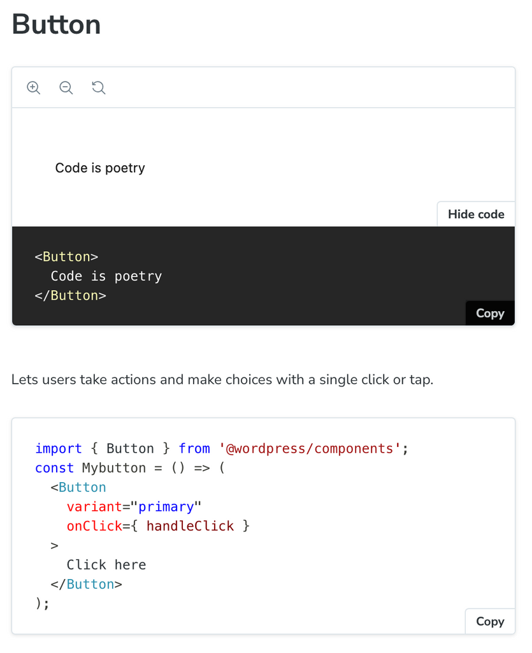Click the 'const Mybutton' declaration line
The image size is (532, 653).
click(129, 468)
